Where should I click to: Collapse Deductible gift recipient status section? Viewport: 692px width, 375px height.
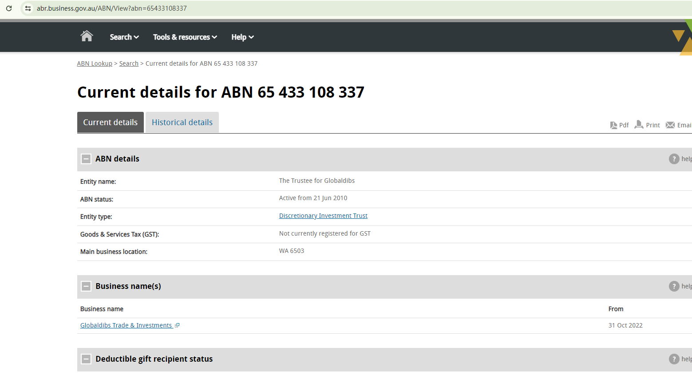coord(87,359)
